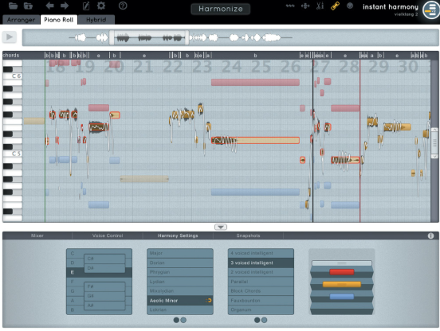Choose the Aeolic Minor scale

180,301
